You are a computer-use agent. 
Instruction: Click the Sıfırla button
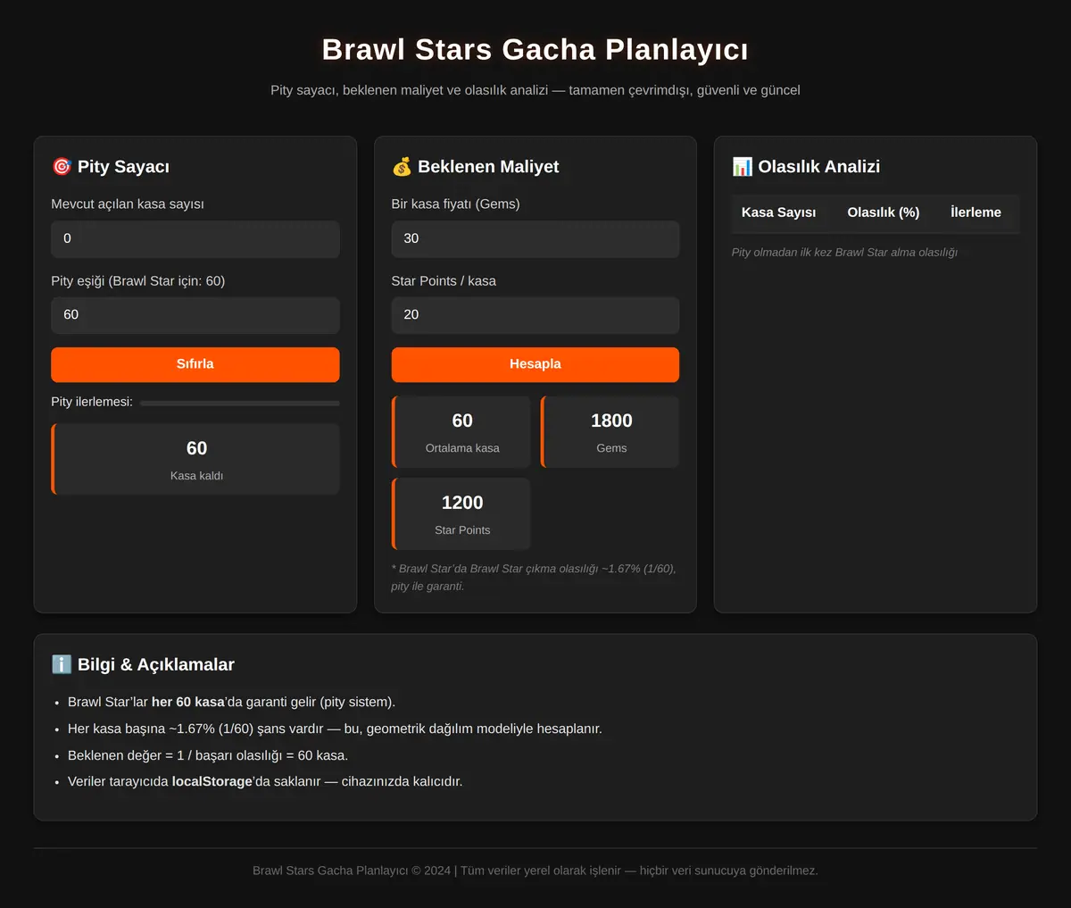tap(195, 364)
